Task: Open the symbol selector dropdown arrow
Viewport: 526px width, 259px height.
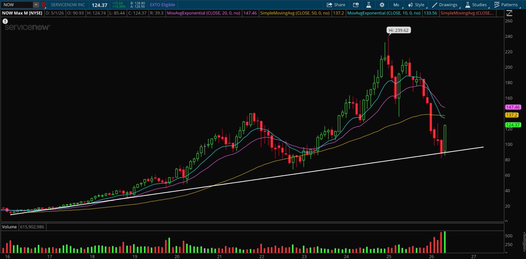Action: (36, 5)
